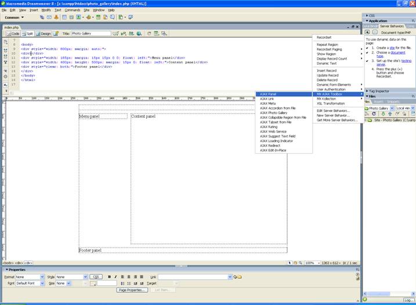Open the Commands menu
This screenshot has width=416, height=305.
pos(73,10)
